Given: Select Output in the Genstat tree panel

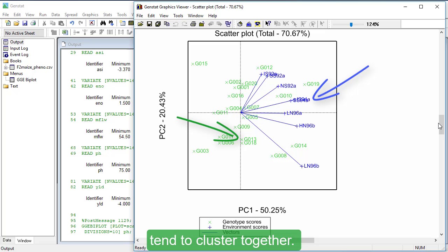Looking at the screenshot, I should (x=16, y=42).
